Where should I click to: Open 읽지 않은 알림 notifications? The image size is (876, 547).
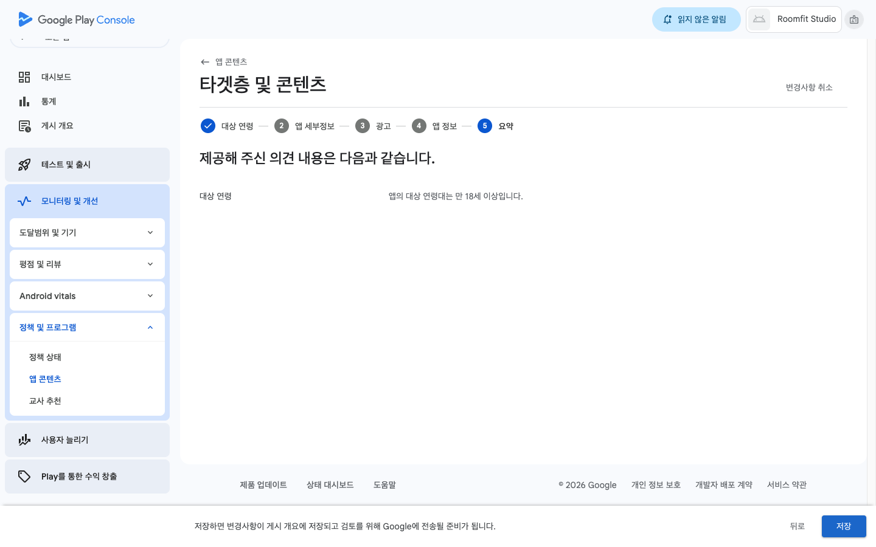[696, 19]
